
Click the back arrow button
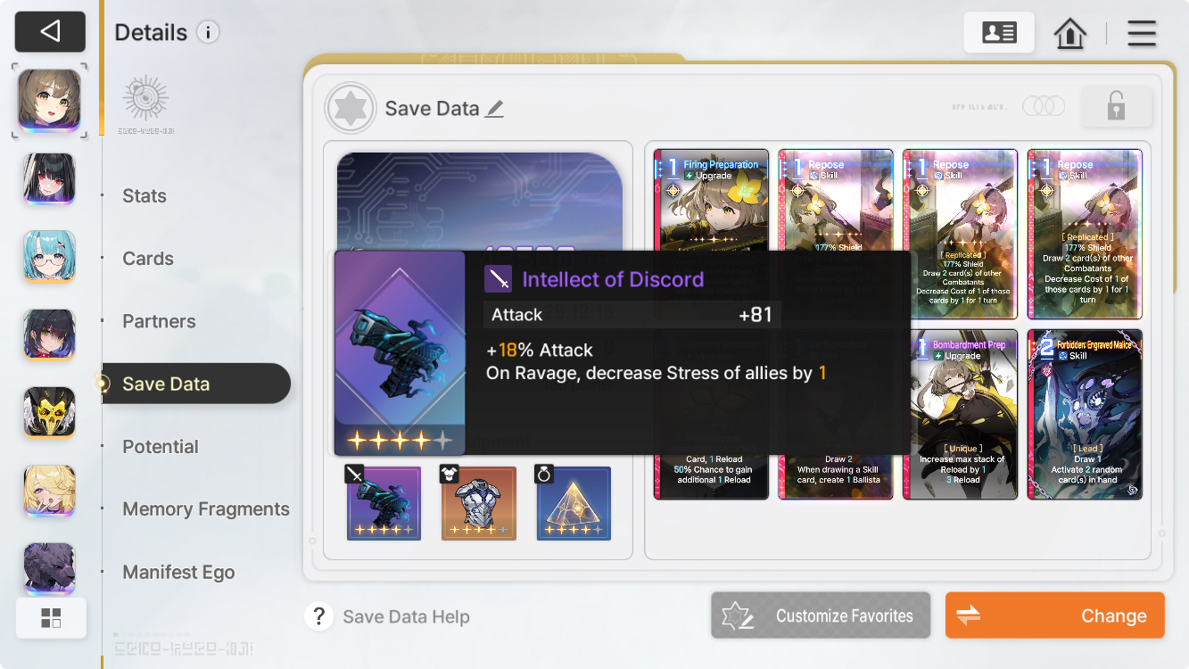(50, 32)
